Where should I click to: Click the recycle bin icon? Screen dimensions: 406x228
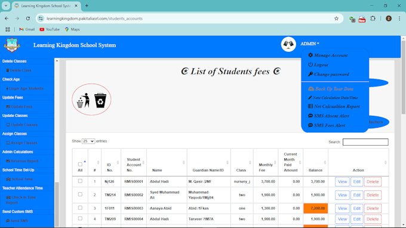coord(100,100)
